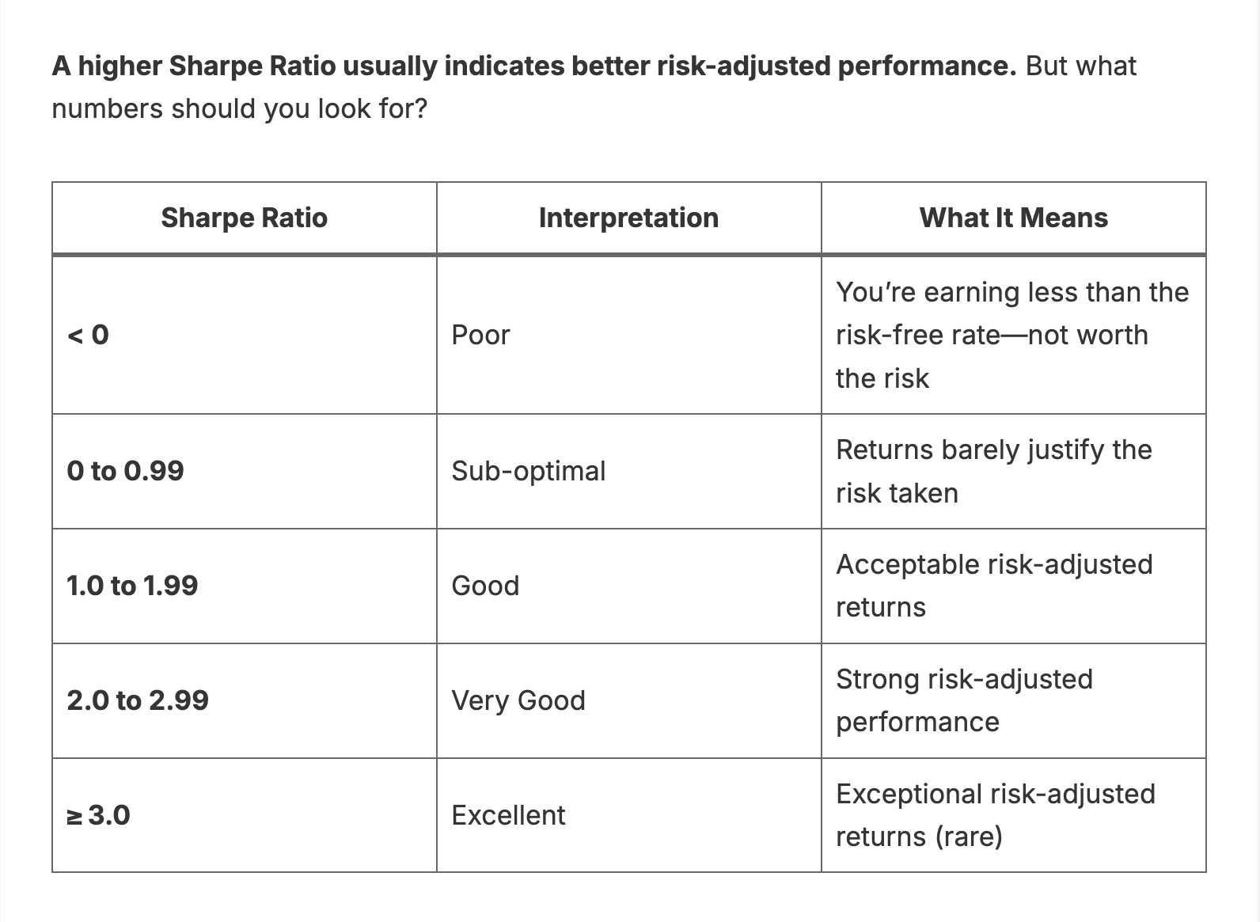The image size is (1260, 922).
Task: Click the 'Excellent' interpretation cell
Action: click(x=508, y=815)
